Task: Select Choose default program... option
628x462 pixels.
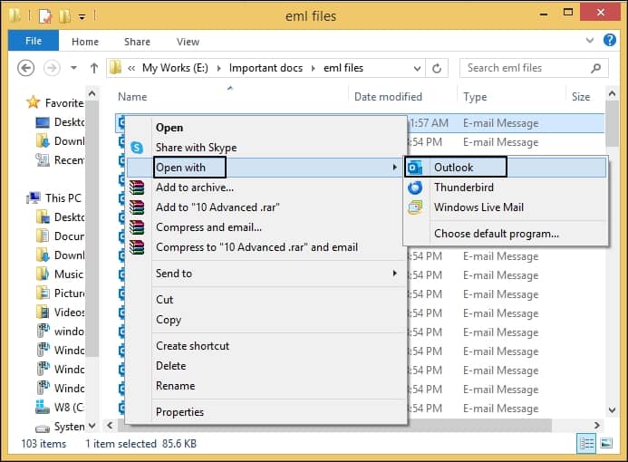Action: tap(506, 234)
